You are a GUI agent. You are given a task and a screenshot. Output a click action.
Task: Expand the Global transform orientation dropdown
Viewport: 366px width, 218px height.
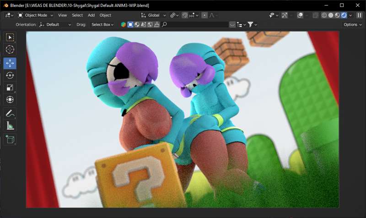pos(153,15)
